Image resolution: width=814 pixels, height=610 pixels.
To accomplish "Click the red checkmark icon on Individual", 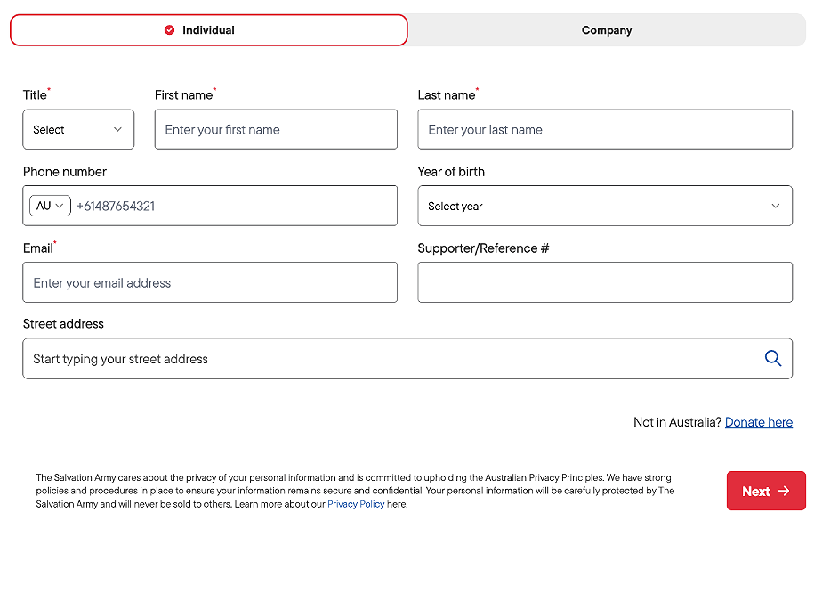I will point(169,30).
